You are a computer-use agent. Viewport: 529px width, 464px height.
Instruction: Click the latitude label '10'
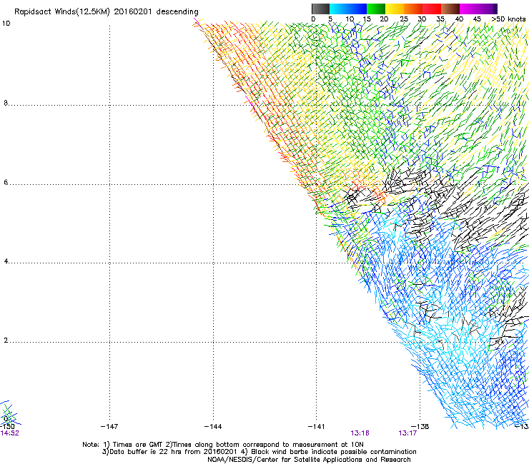[x=6, y=24]
